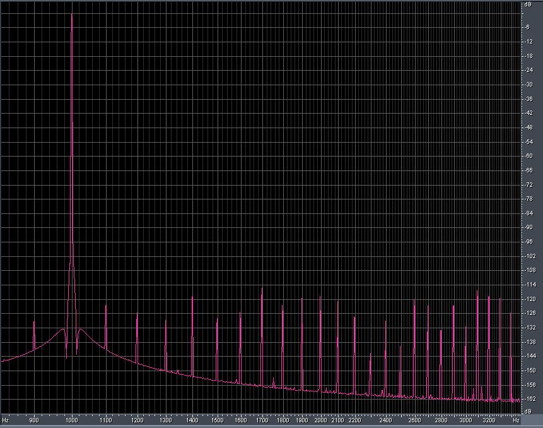Pick the 1300 frequency axis label
Viewport: 543px width, 428px height.
coord(166,420)
